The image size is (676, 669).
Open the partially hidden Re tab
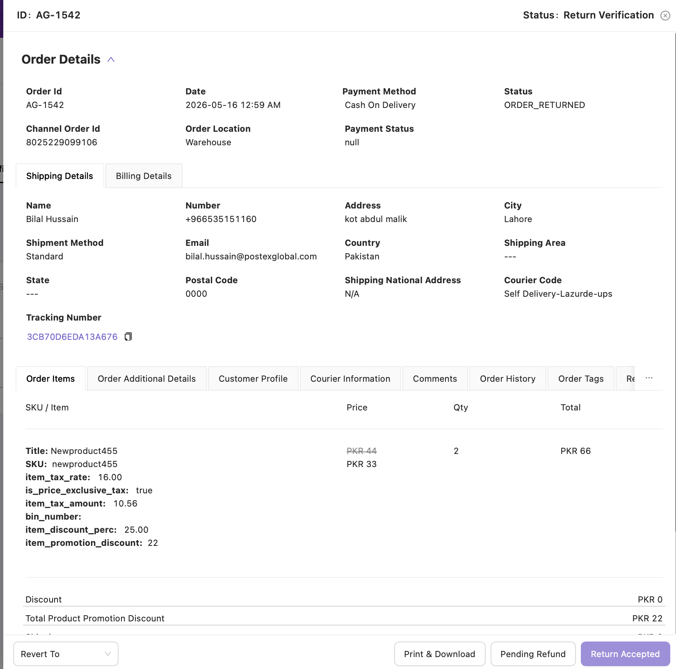click(626, 378)
